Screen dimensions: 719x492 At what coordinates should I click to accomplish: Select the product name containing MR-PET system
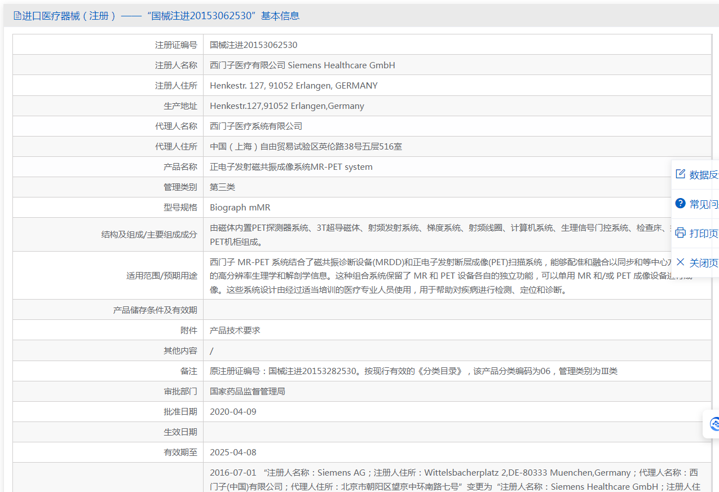point(291,166)
